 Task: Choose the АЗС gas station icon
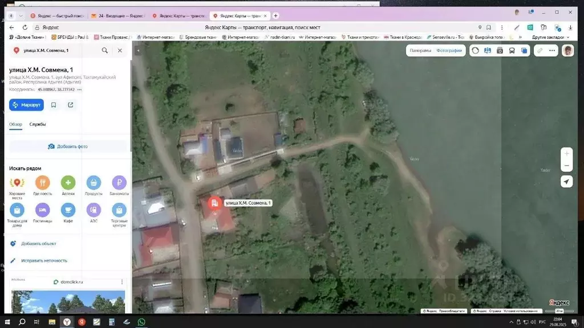[94, 210]
